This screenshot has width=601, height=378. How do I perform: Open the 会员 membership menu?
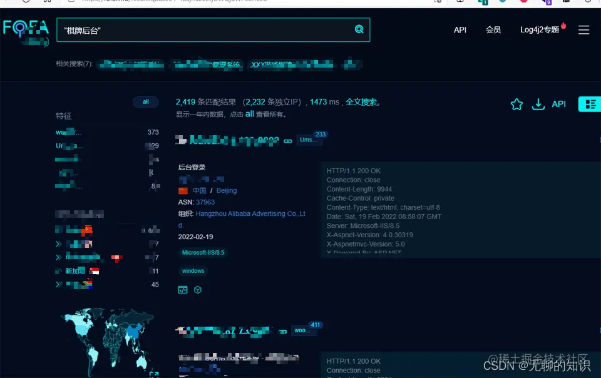pos(493,30)
